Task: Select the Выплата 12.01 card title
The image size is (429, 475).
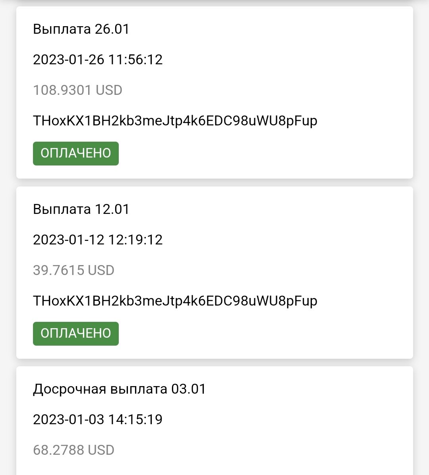Action: coord(81,209)
